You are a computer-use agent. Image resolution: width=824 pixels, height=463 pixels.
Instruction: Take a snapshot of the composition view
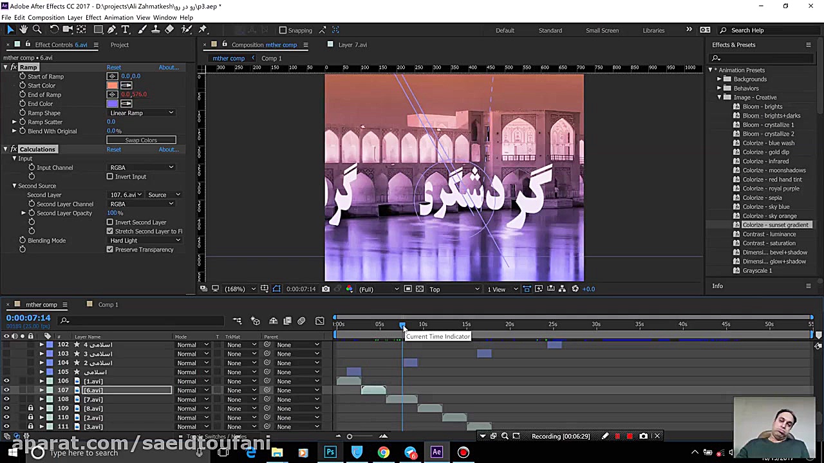(325, 289)
